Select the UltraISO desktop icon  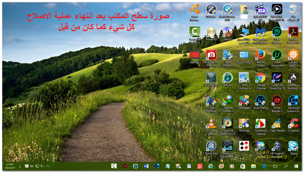coord(228,32)
